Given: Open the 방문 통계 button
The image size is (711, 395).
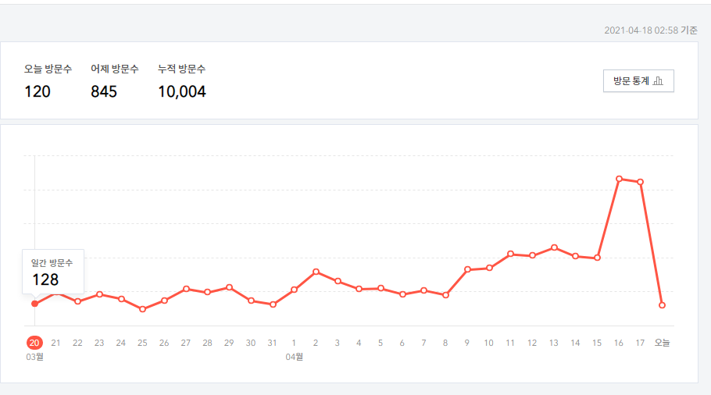Looking at the screenshot, I should (x=638, y=81).
